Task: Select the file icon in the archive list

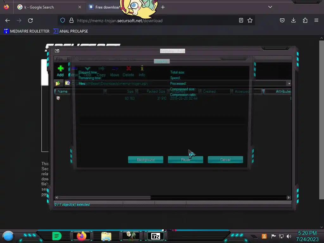Action: tap(58, 98)
